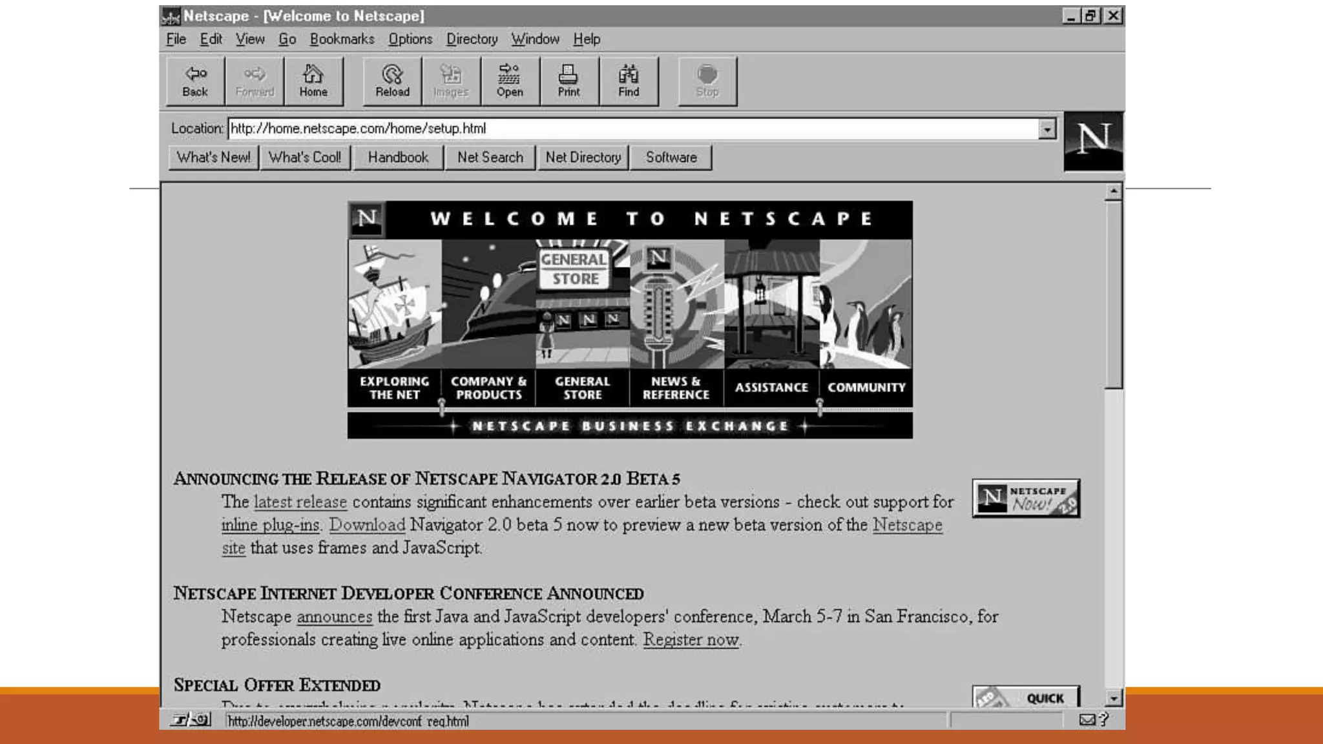Click the Net Search button

click(490, 158)
